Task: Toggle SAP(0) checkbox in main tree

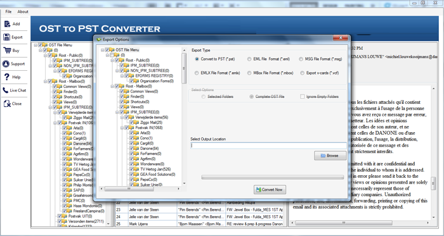Action: coord(65,190)
